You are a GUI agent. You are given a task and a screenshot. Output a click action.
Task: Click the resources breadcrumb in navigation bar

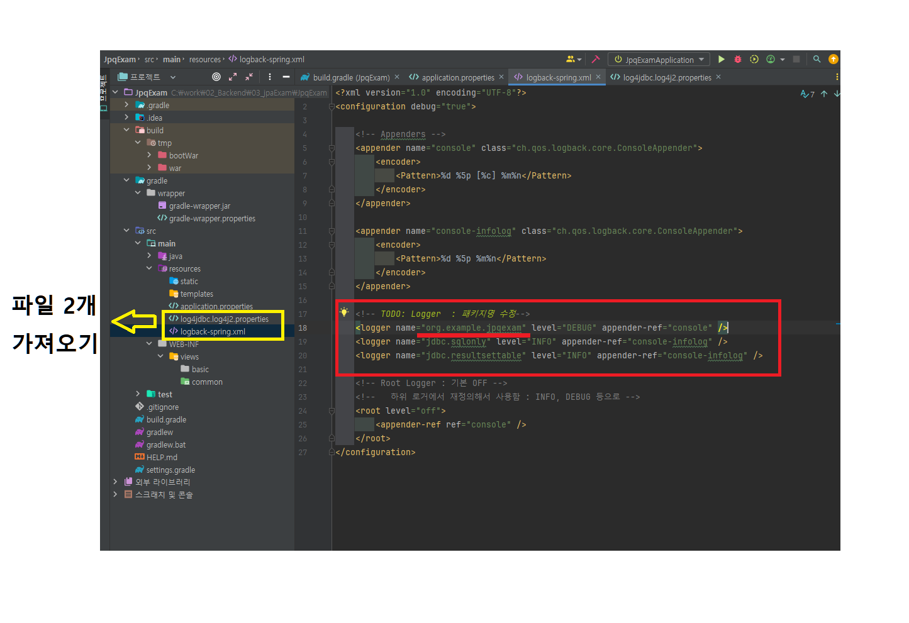205,59
